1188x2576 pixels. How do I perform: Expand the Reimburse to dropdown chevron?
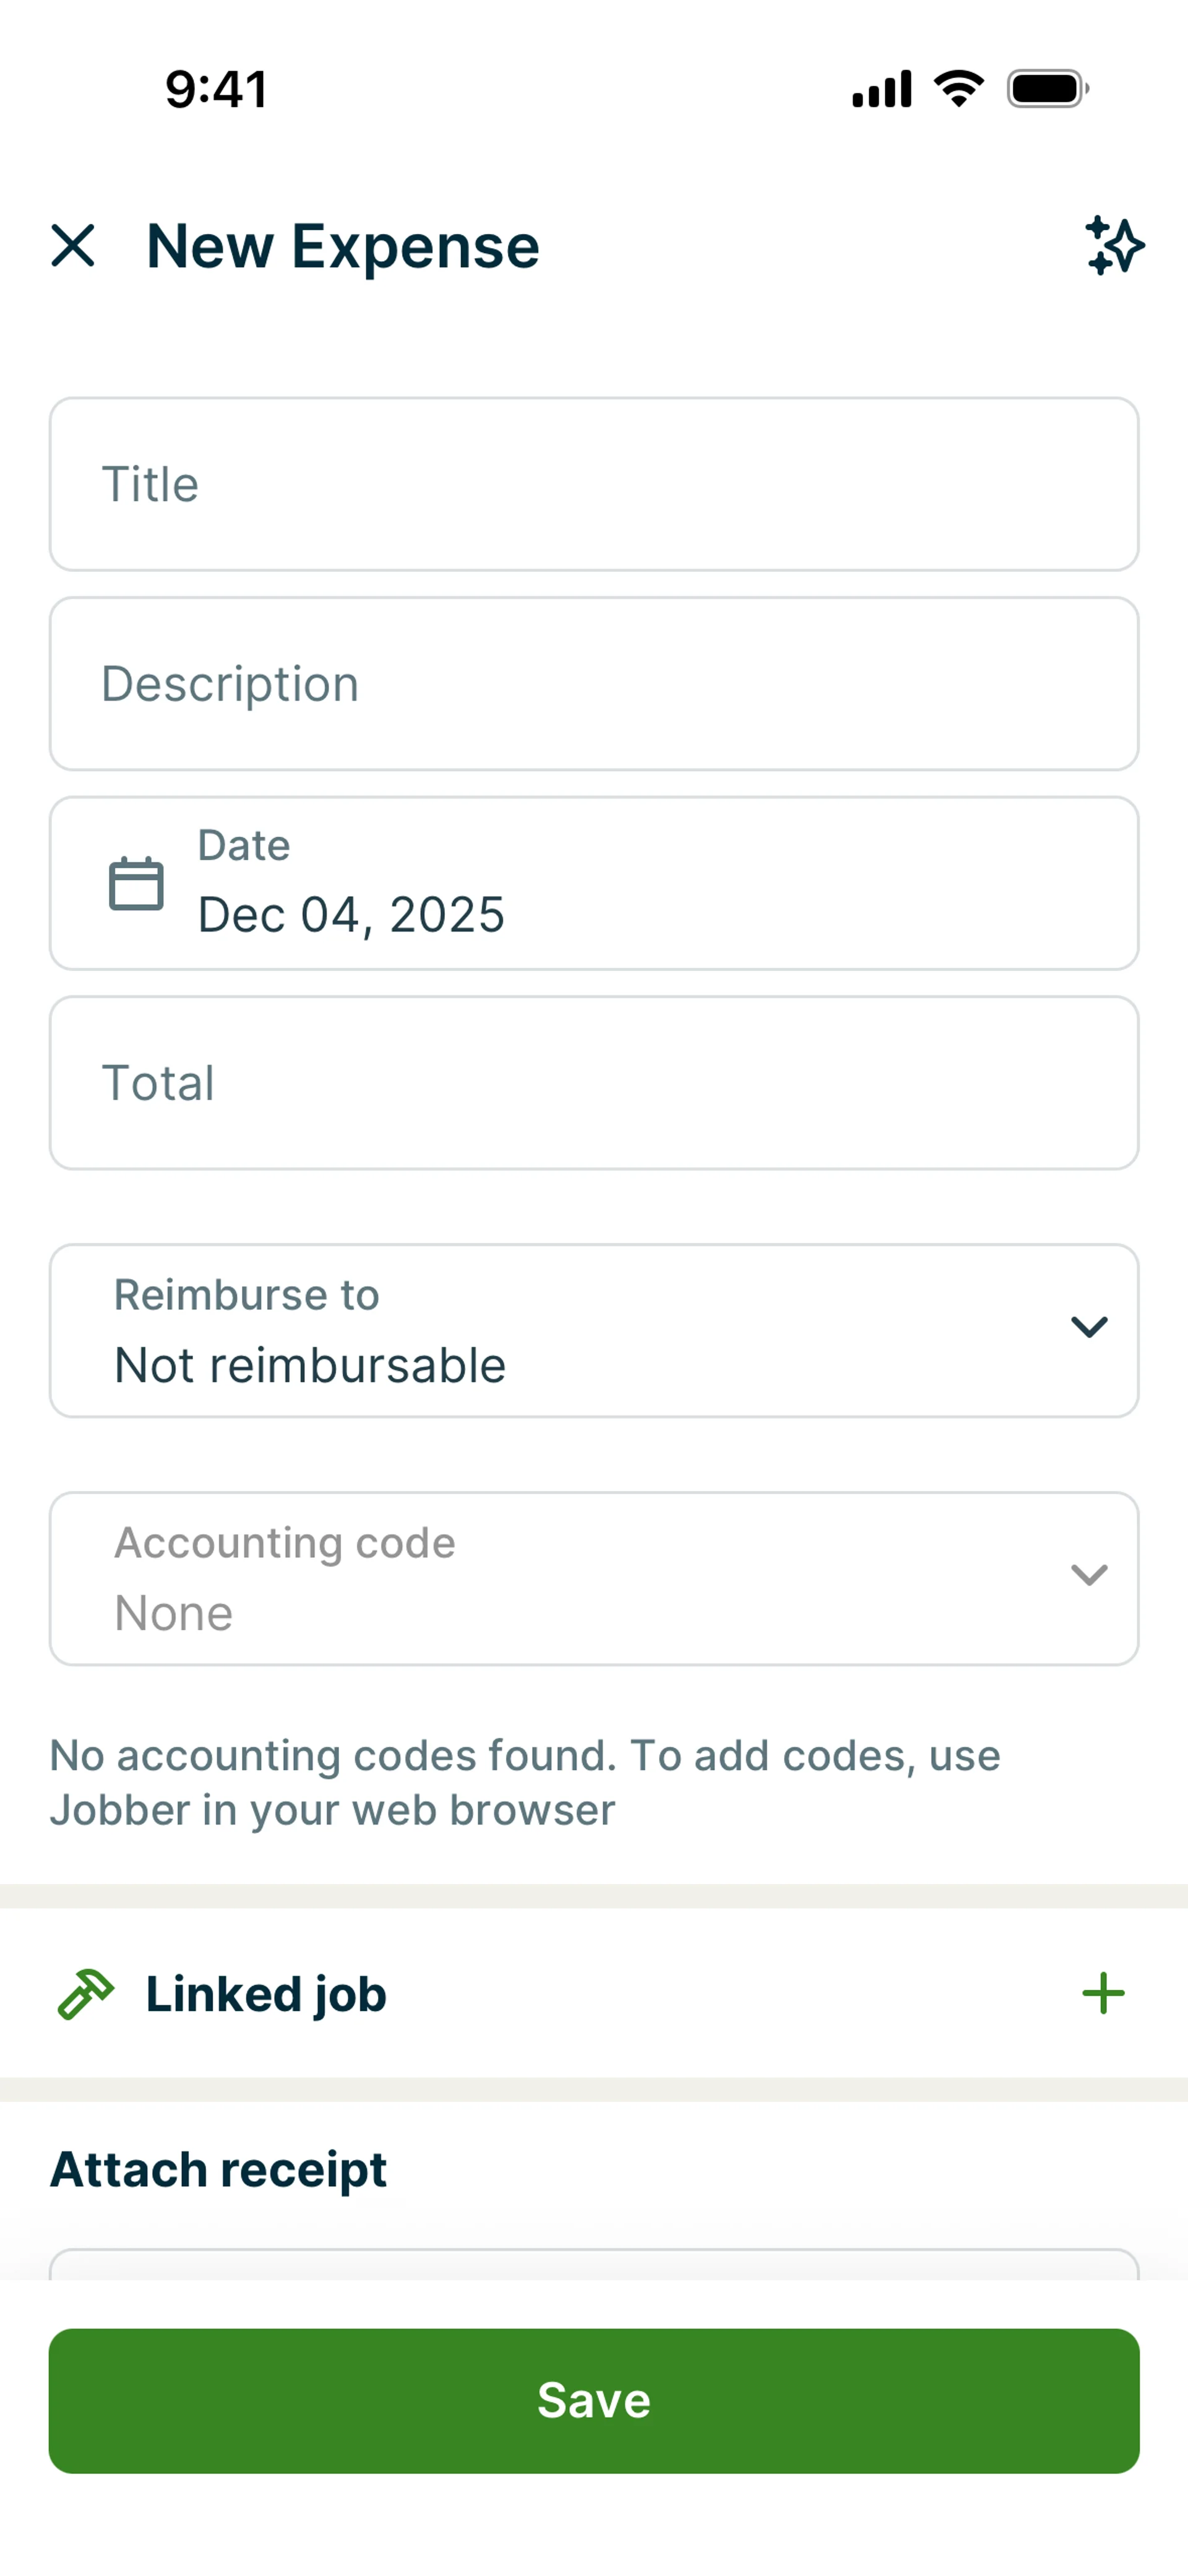coord(1089,1327)
